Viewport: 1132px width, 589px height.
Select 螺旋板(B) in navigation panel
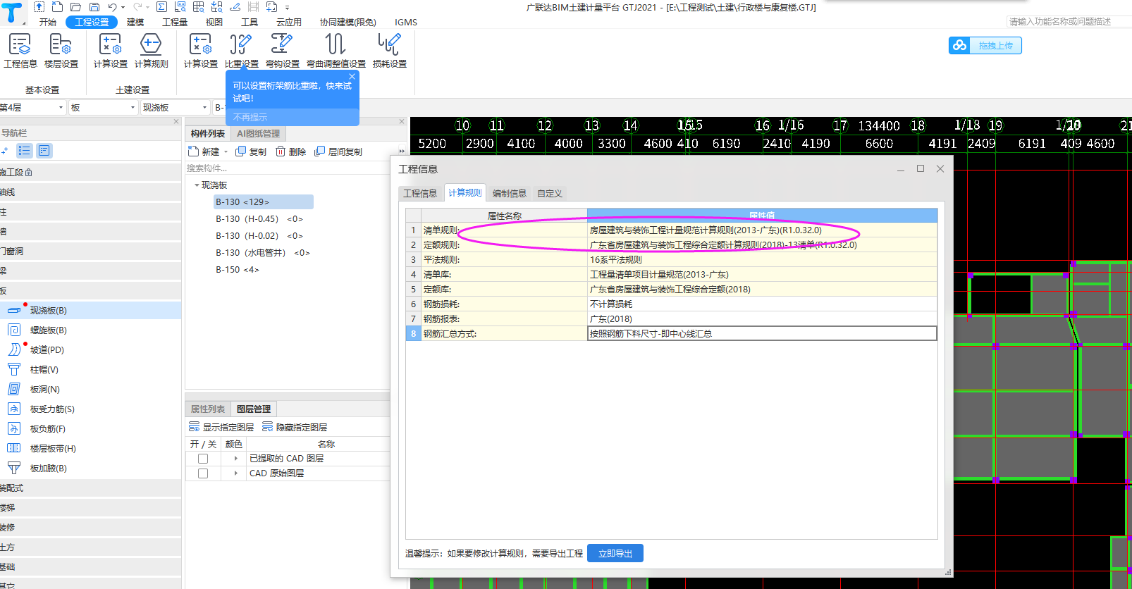(48, 330)
